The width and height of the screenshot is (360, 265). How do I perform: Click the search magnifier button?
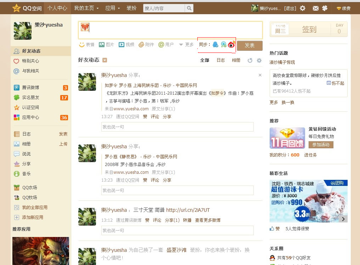189,8
